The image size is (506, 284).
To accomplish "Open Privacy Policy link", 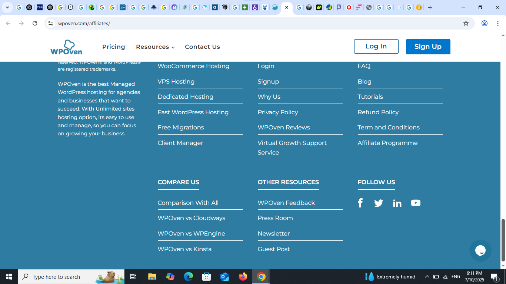I will [278, 112].
